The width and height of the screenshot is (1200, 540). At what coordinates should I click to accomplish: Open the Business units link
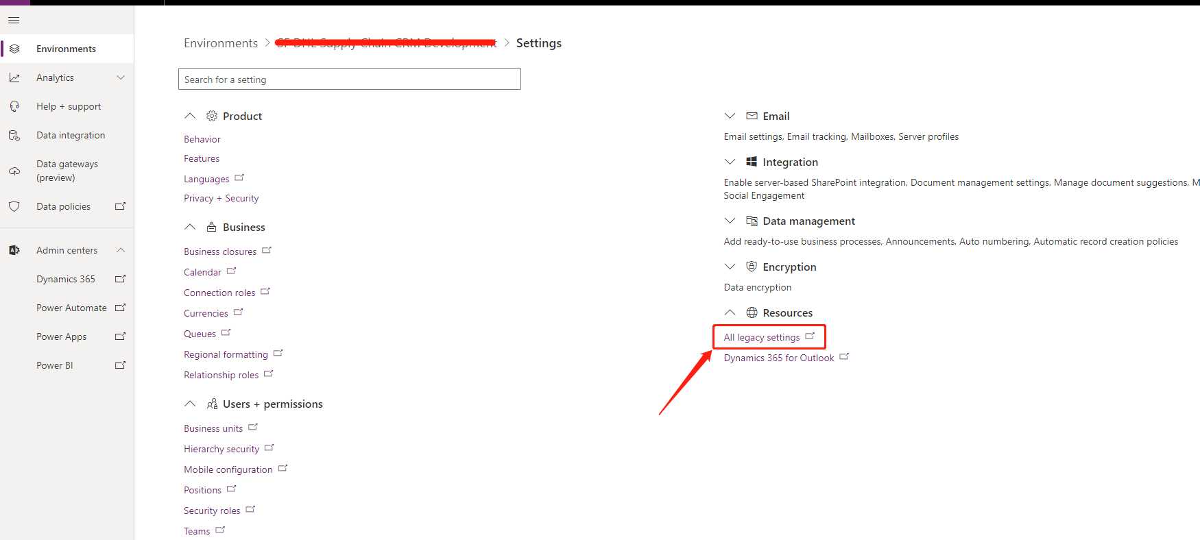click(x=213, y=428)
